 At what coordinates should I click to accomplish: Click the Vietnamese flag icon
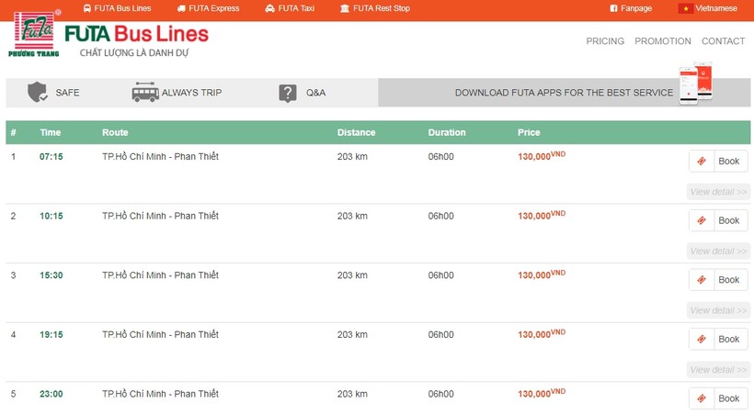point(685,8)
